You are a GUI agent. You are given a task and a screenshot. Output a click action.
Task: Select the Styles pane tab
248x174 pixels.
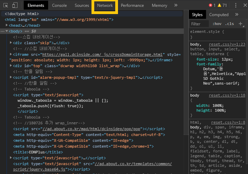[197, 15]
